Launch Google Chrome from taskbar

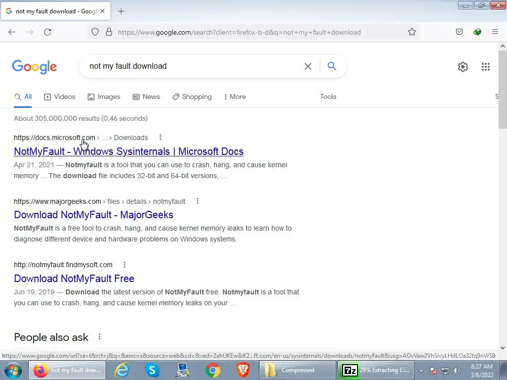click(x=213, y=370)
